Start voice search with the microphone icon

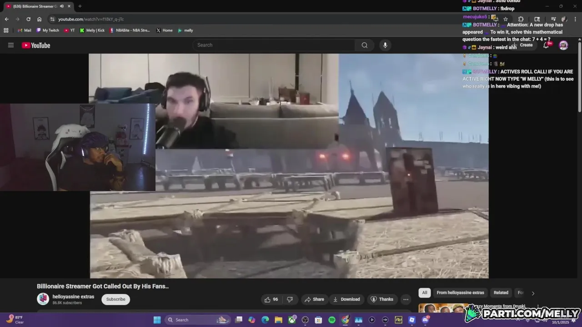pos(385,45)
